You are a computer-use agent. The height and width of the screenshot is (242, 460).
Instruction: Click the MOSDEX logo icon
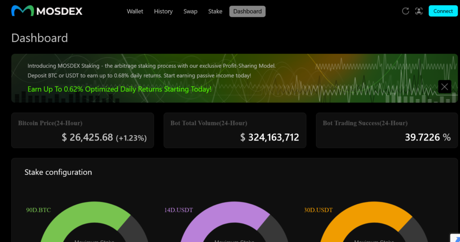click(x=22, y=11)
